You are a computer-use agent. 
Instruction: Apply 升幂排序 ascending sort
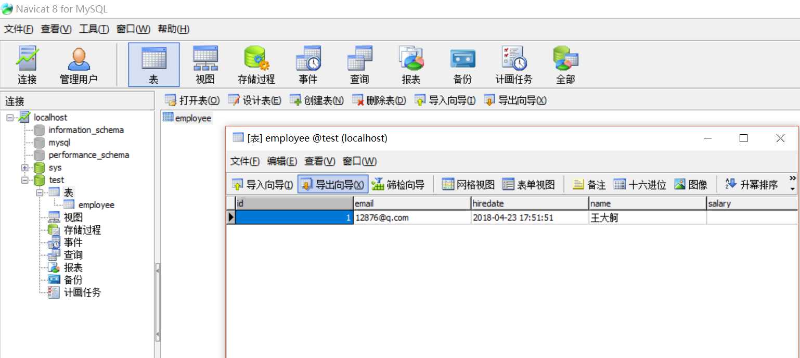[752, 184]
